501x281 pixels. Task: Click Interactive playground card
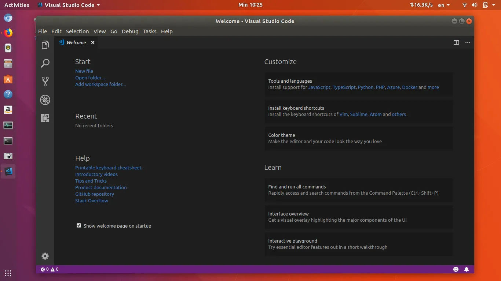click(x=359, y=244)
